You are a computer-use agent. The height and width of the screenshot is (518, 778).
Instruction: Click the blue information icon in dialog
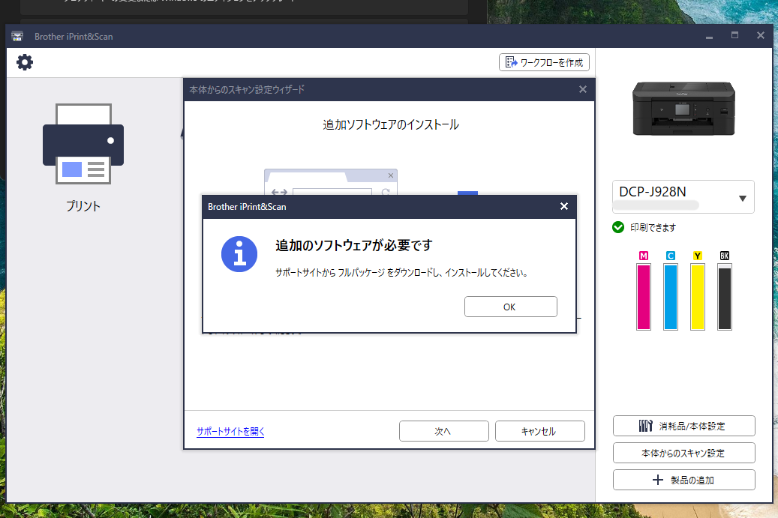(239, 254)
